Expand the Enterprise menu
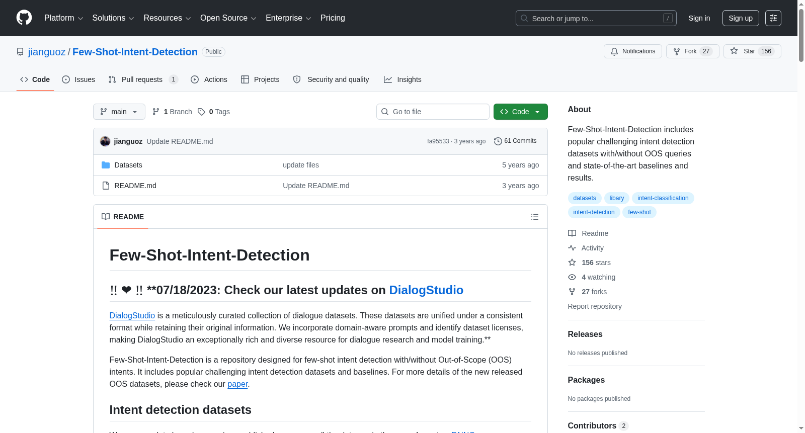This screenshot has width=805, height=433. (288, 18)
